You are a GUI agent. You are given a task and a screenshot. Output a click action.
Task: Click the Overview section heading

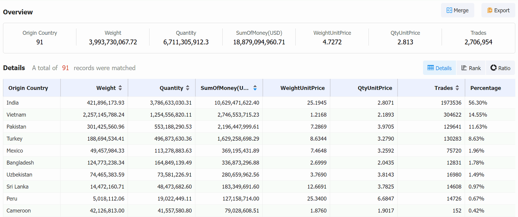tap(18, 12)
